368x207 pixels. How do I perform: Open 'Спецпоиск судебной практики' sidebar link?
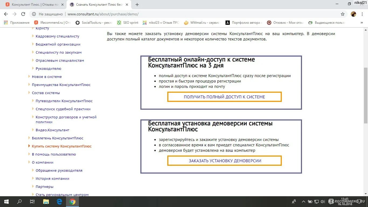tap(63, 109)
